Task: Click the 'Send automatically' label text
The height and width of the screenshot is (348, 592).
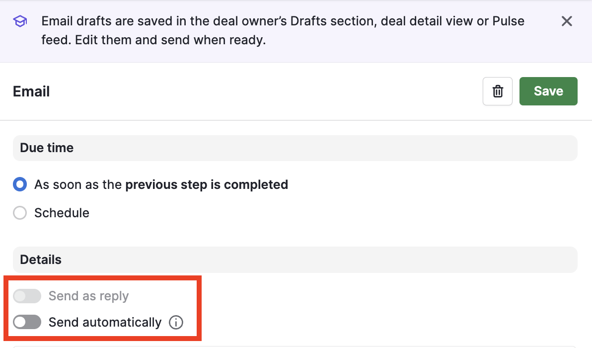Action: pos(105,323)
